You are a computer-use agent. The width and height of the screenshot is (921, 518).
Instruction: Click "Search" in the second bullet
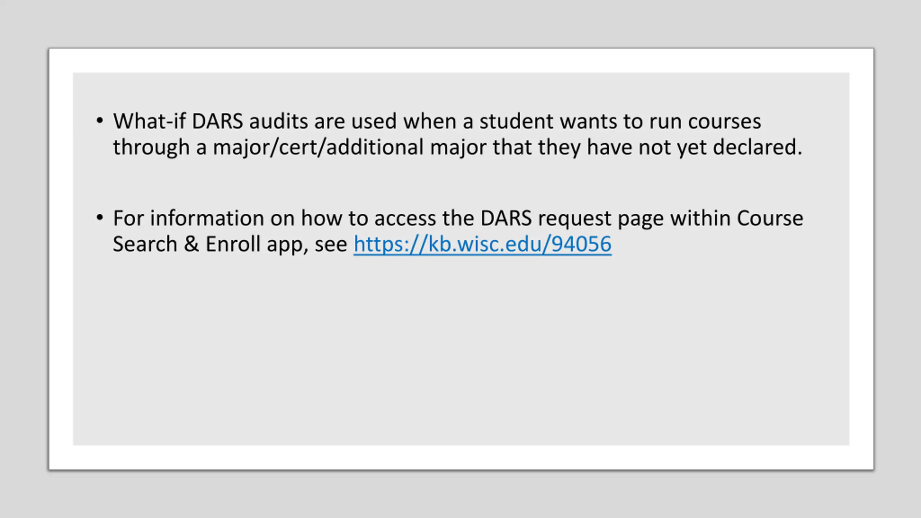click(x=145, y=244)
